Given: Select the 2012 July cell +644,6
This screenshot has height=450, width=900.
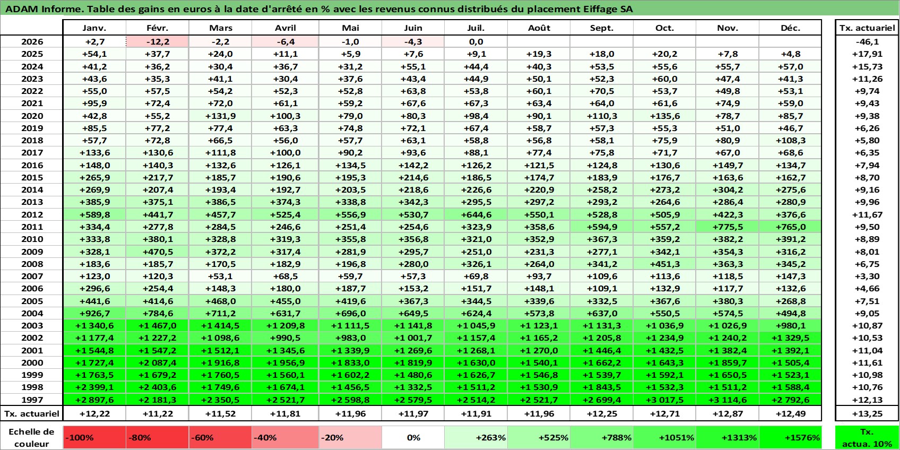Looking at the screenshot, I should click(476, 214).
